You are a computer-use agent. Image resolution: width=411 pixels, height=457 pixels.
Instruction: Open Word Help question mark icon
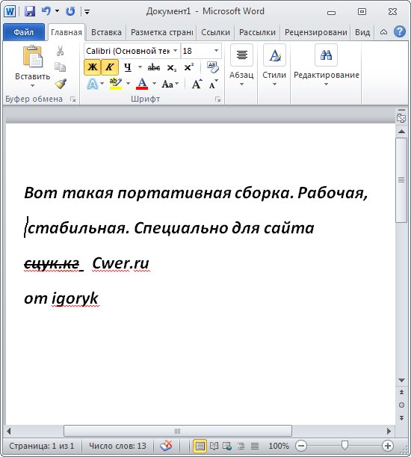point(400,31)
